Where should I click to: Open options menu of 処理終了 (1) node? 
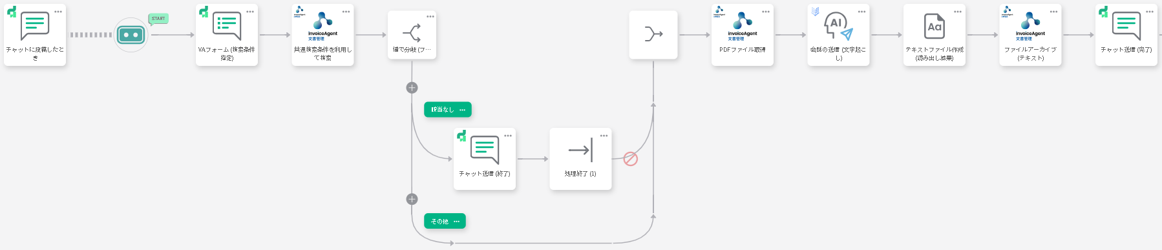(604, 136)
